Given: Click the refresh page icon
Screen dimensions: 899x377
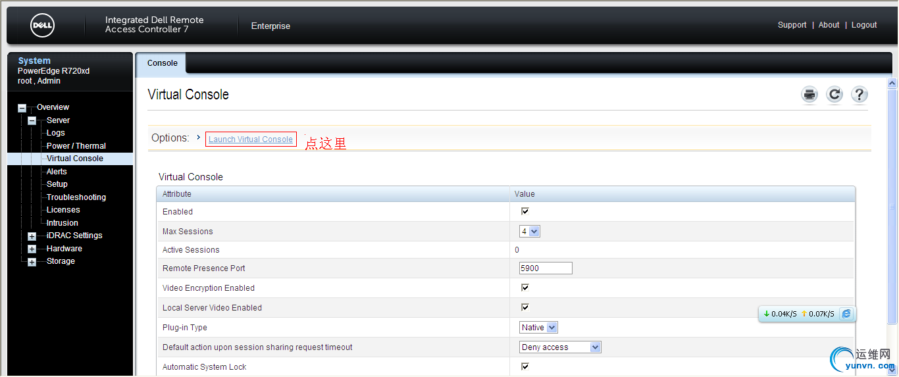Looking at the screenshot, I should tap(835, 95).
